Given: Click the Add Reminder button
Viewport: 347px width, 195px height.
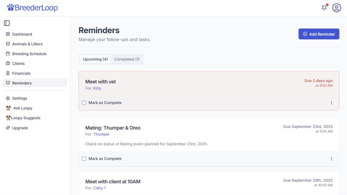Looking at the screenshot, I should coord(319,34).
